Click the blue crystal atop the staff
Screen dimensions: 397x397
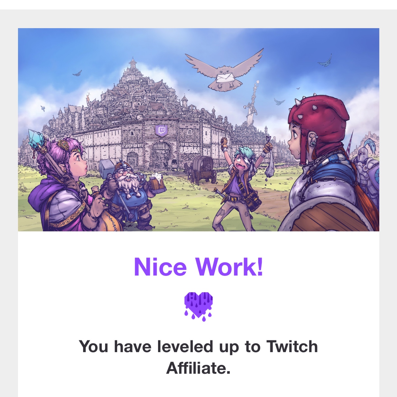(36, 138)
